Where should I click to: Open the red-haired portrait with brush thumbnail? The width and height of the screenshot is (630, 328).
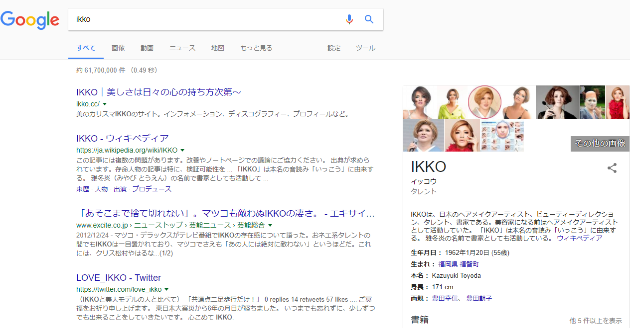click(x=558, y=102)
